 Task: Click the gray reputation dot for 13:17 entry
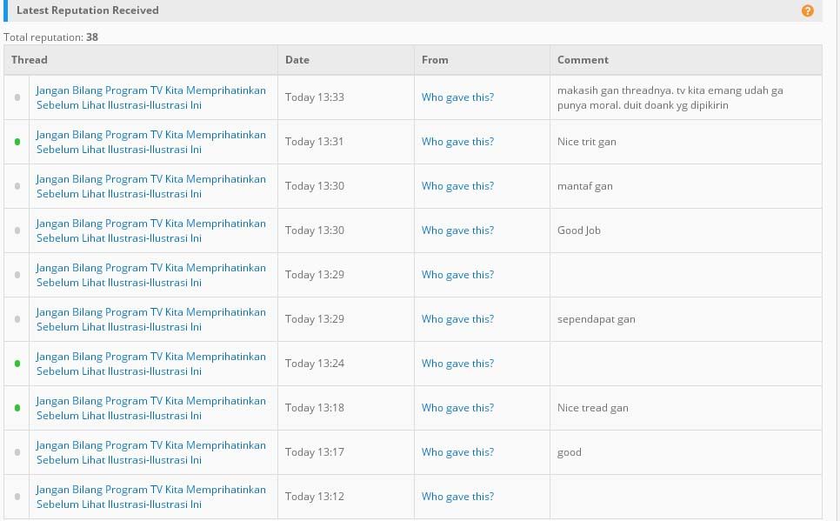pyautogui.click(x=17, y=452)
